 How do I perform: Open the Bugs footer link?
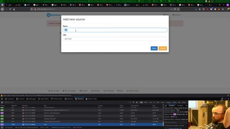point(120,91)
